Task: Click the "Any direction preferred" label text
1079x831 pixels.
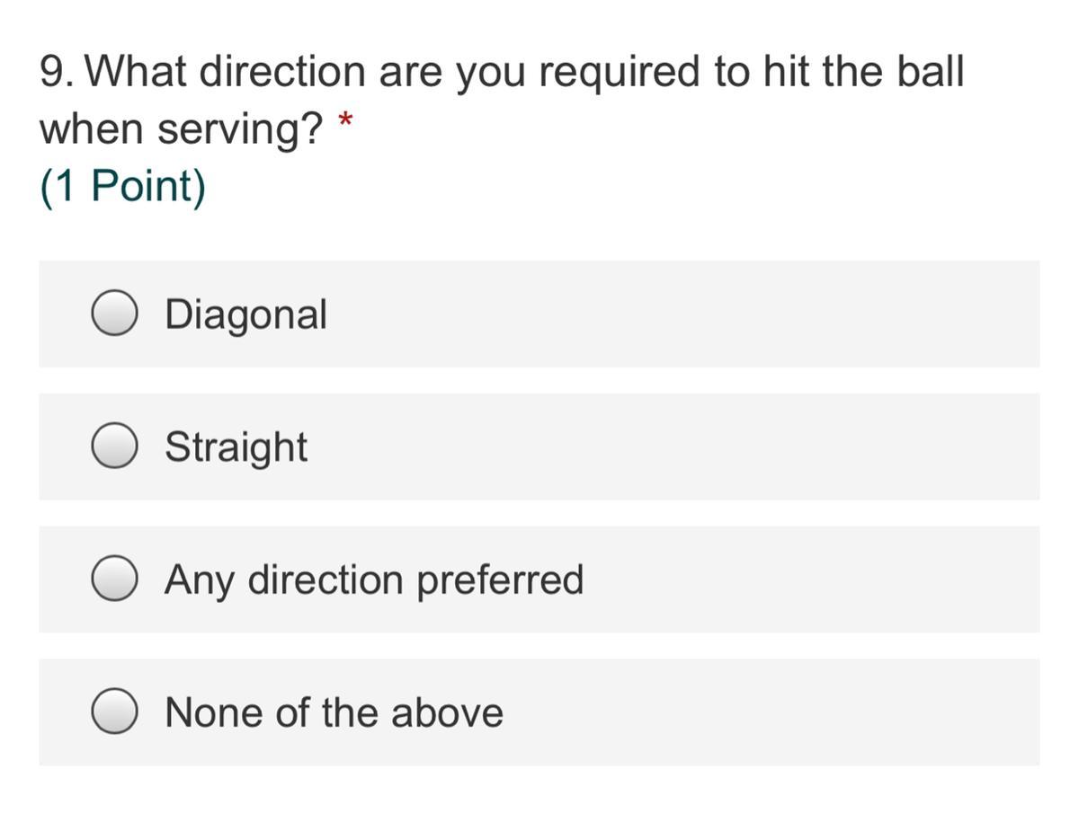Action: coord(374,579)
